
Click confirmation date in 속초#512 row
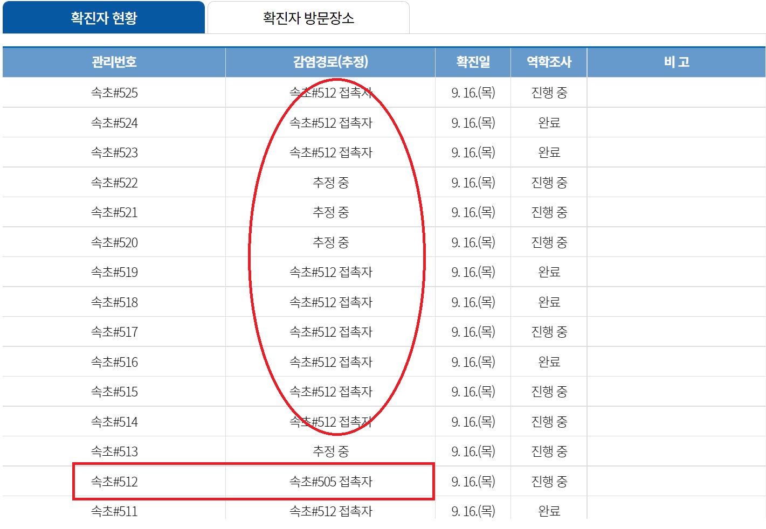click(473, 482)
